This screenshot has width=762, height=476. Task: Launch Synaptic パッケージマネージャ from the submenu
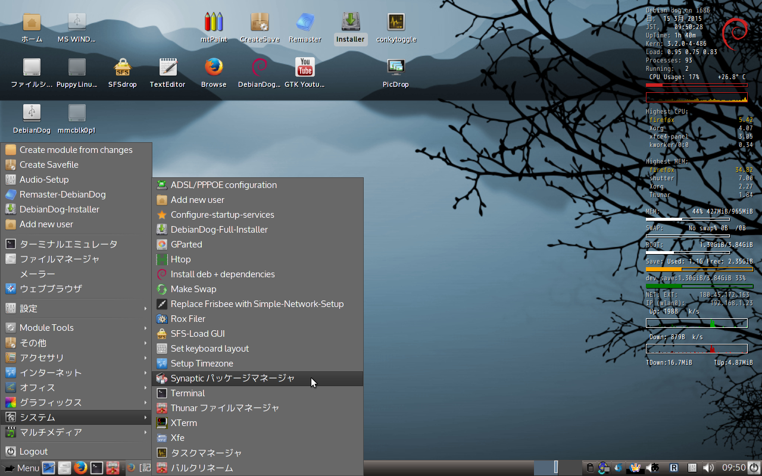pyautogui.click(x=258, y=378)
